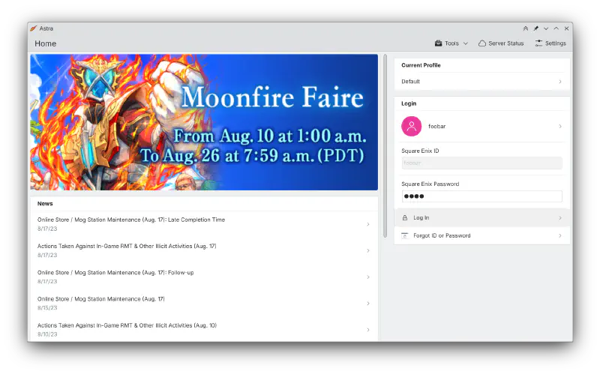Click the Moonfire Faire banner image
Screen dimensions: 600x374
204,122
